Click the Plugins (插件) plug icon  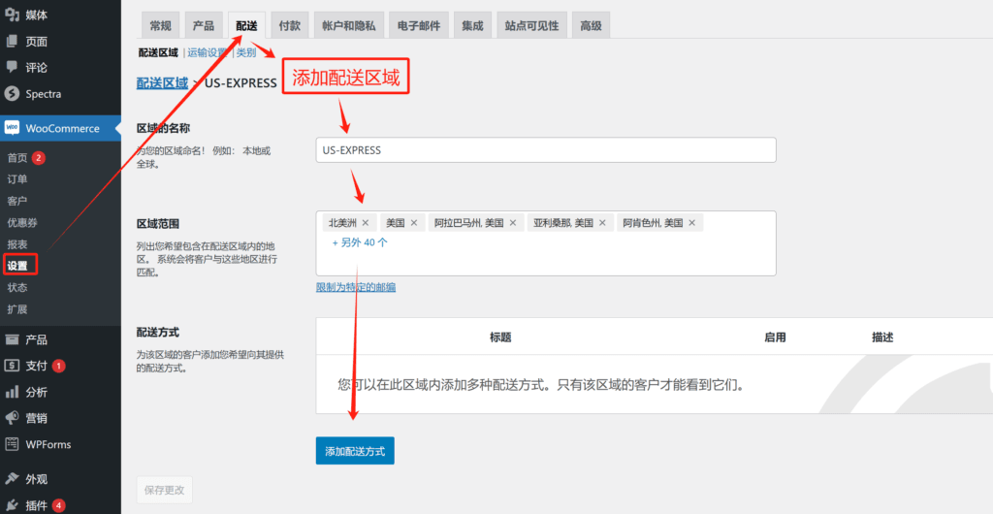[12, 505]
